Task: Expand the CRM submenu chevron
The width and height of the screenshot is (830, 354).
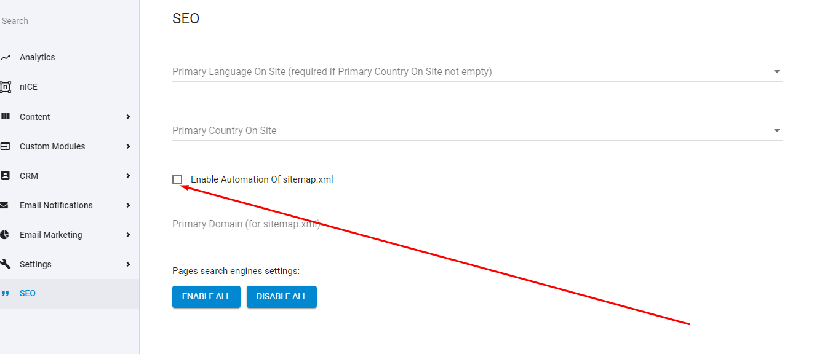Action: pos(128,176)
